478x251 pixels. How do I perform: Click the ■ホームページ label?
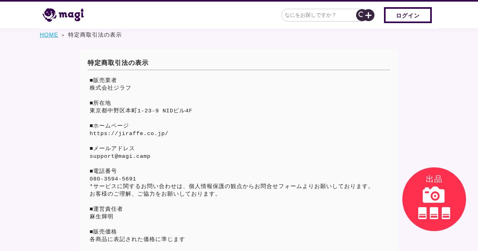pyautogui.click(x=109, y=125)
